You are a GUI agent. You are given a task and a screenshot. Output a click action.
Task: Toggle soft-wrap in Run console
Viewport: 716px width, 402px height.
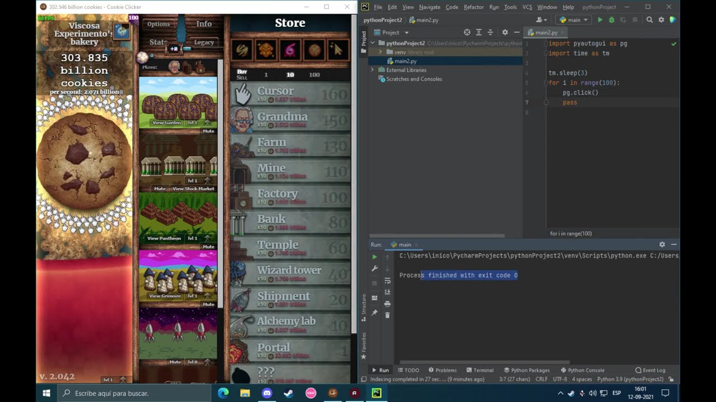(387, 281)
